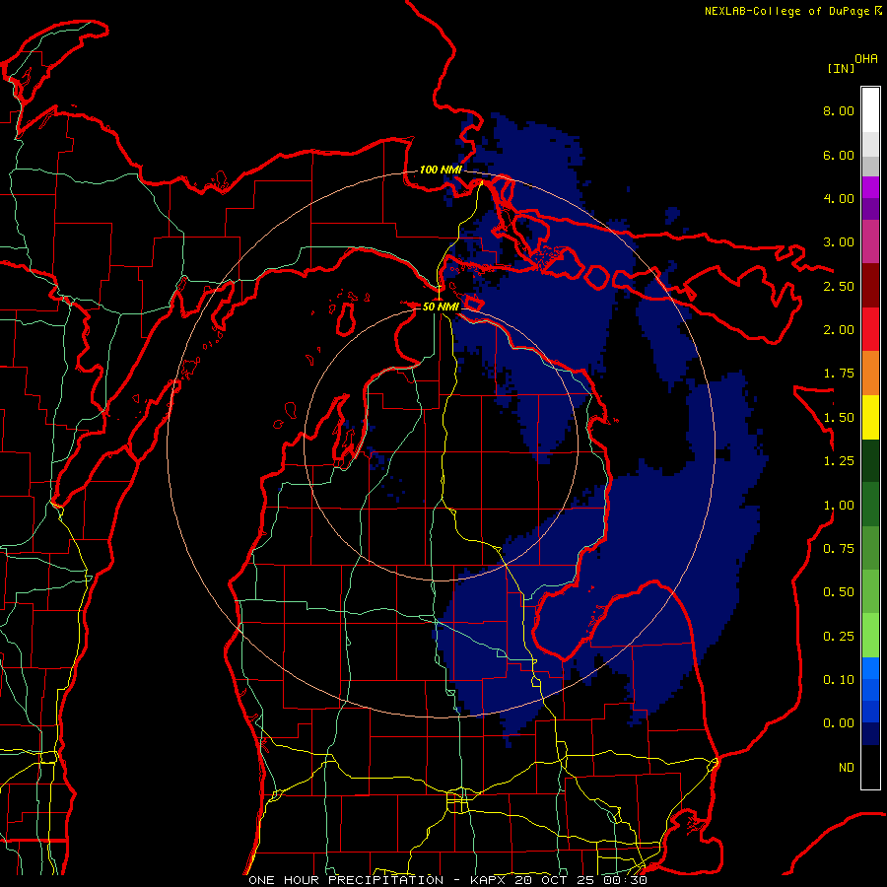Click the ND legend label
887x887 pixels.
point(847,768)
